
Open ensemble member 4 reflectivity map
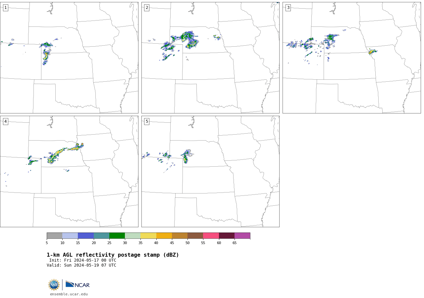tap(69, 171)
